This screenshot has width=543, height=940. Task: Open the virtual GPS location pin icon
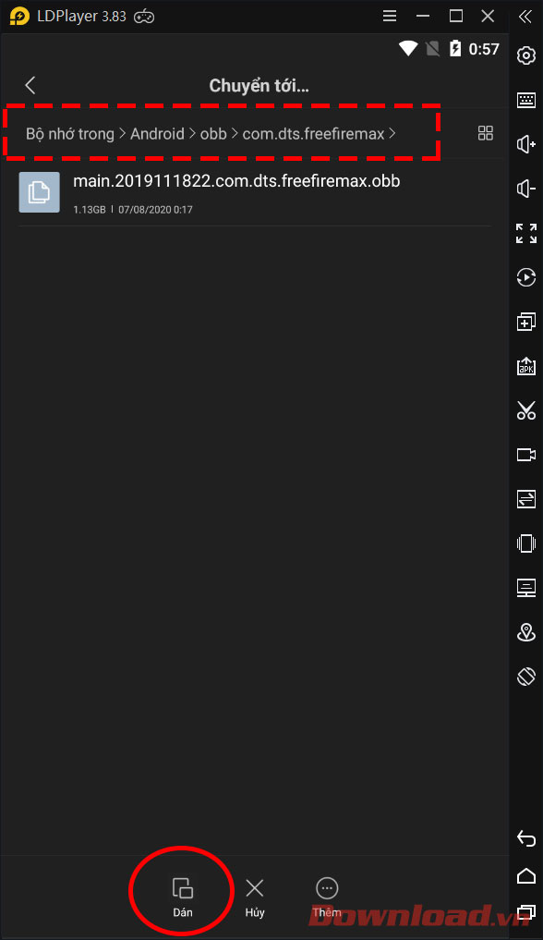(x=526, y=632)
